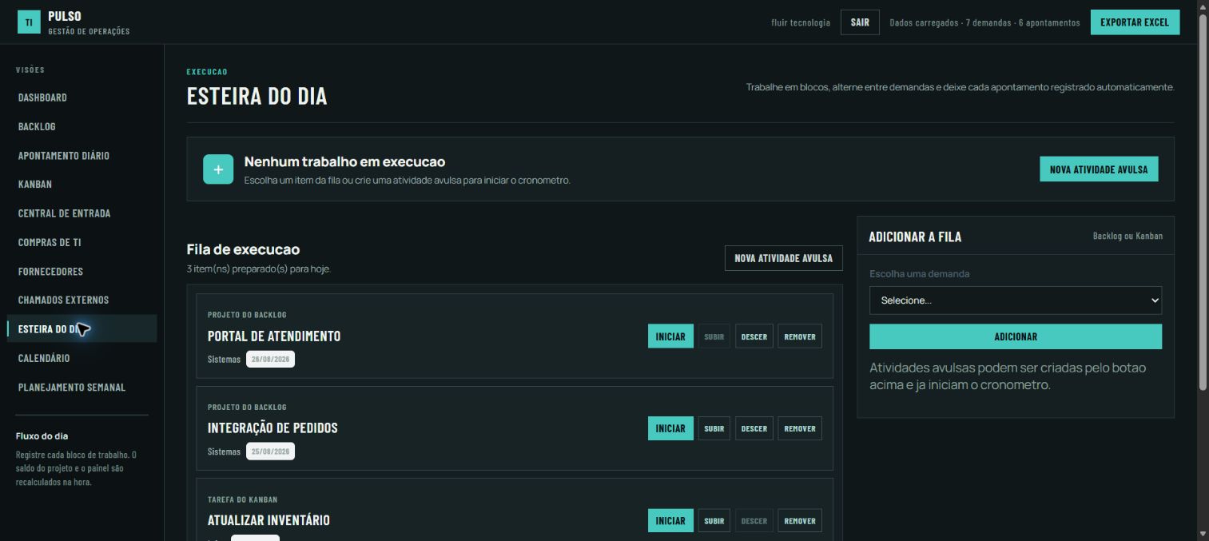Start Portal de Atendimento with Iniciar
This screenshot has height=541, width=1209.
[x=670, y=336]
